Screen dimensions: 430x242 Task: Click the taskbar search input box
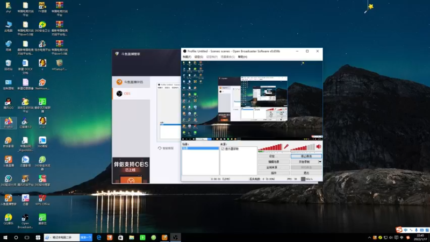point(62,238)
